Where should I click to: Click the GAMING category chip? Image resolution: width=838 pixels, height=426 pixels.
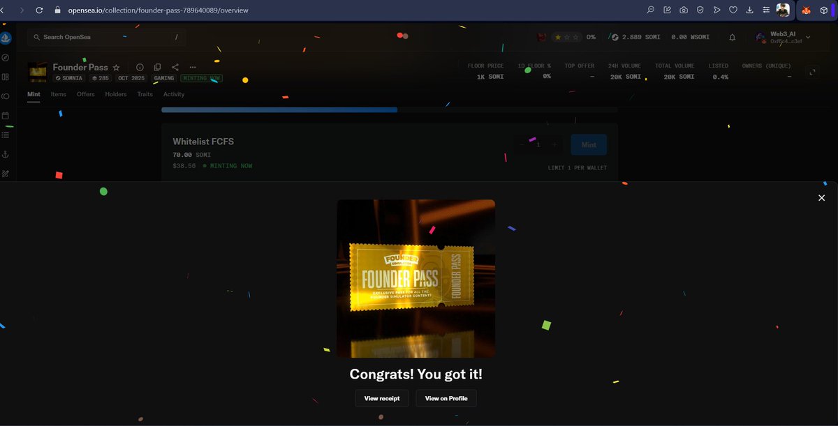(164, 78)
